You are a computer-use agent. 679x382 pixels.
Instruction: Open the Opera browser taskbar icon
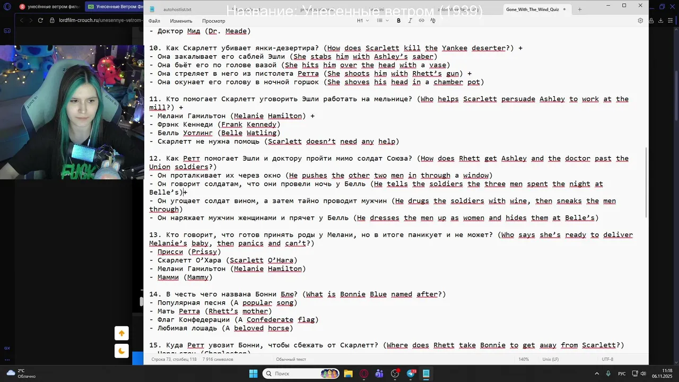tap(364, 374)
